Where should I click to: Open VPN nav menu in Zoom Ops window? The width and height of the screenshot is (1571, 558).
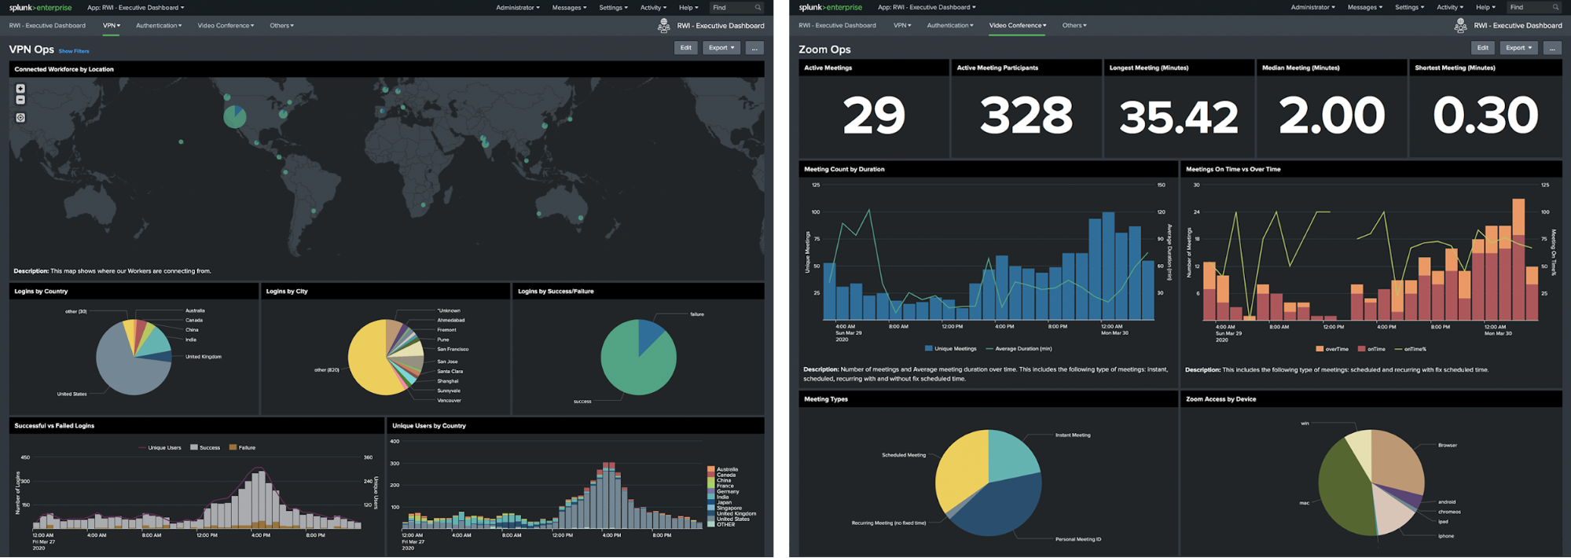pos(902,25)
